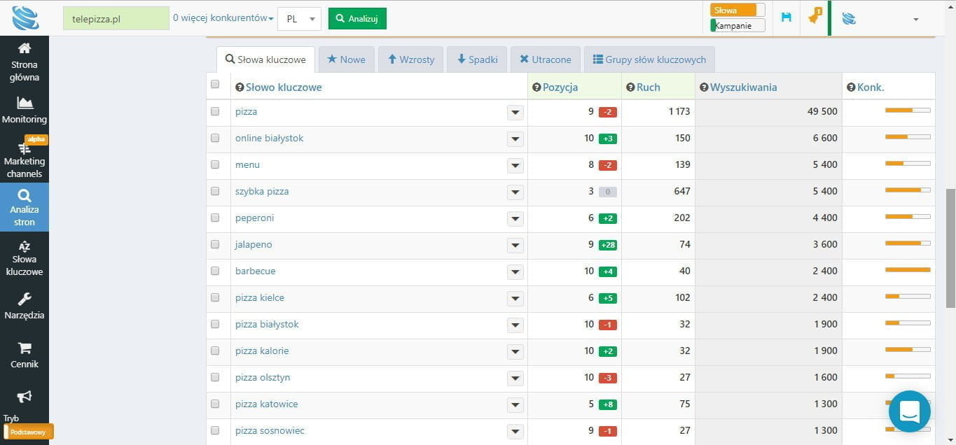Go to Cennik cart page
Image resolution: width=956 pixels, height=445 pixels.
point(25,355)
